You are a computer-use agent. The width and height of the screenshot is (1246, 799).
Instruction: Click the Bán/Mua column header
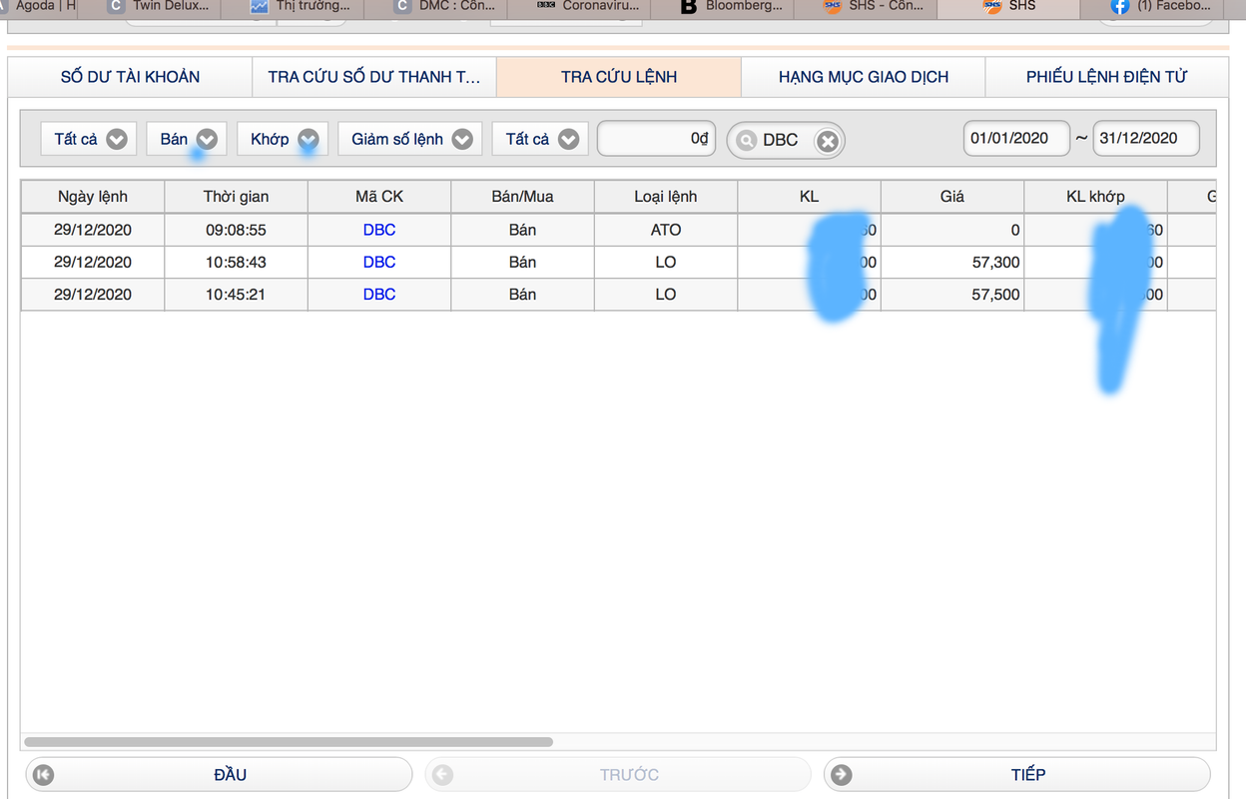(523, 197)
